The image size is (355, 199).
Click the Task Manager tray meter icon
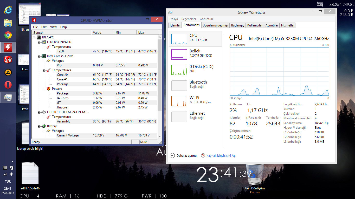[5, 168]
